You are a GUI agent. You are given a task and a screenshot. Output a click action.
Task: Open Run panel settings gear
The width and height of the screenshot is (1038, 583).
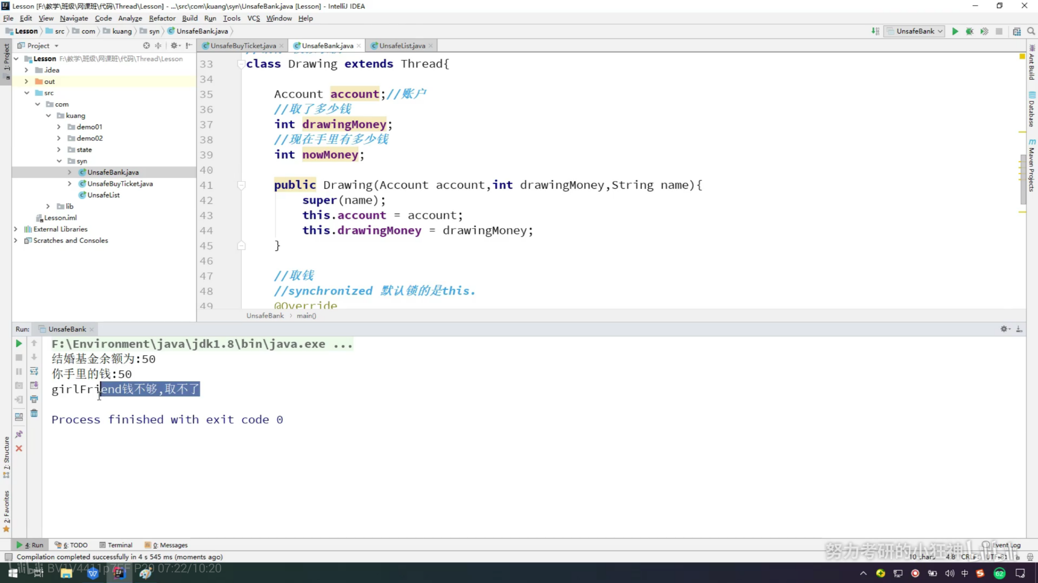tap(1005, 329)
